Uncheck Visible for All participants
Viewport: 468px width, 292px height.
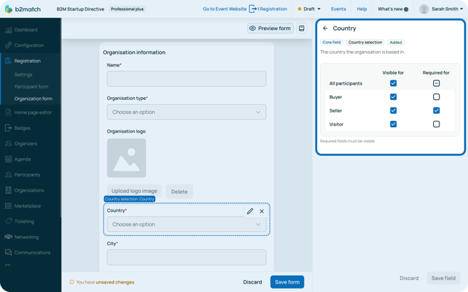point(393,83)
